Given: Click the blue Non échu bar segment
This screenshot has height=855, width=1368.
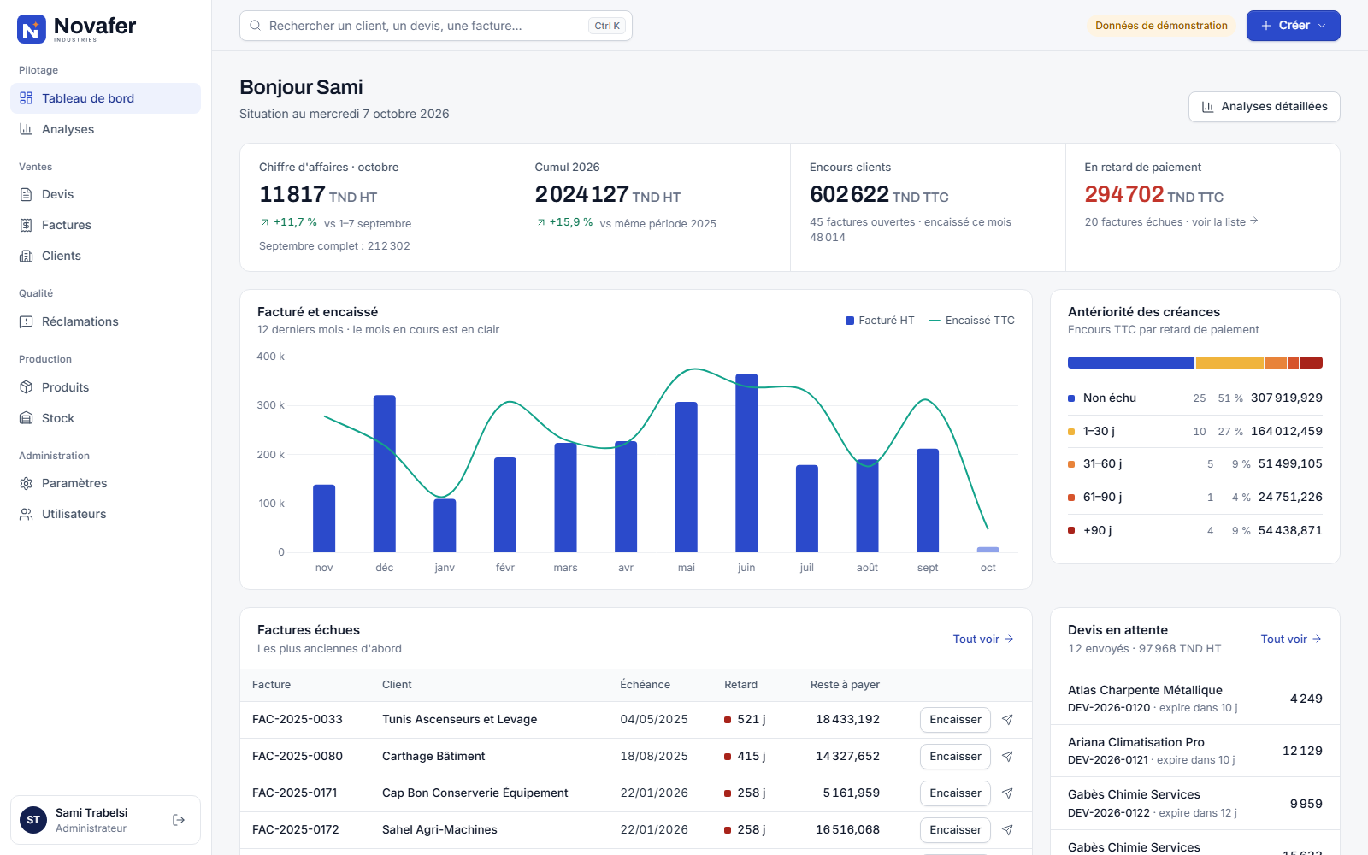Looking at the screenshot, I should (x=1131, y=363).
